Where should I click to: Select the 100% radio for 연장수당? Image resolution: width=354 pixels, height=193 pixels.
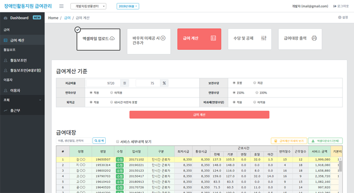[257, 93]
